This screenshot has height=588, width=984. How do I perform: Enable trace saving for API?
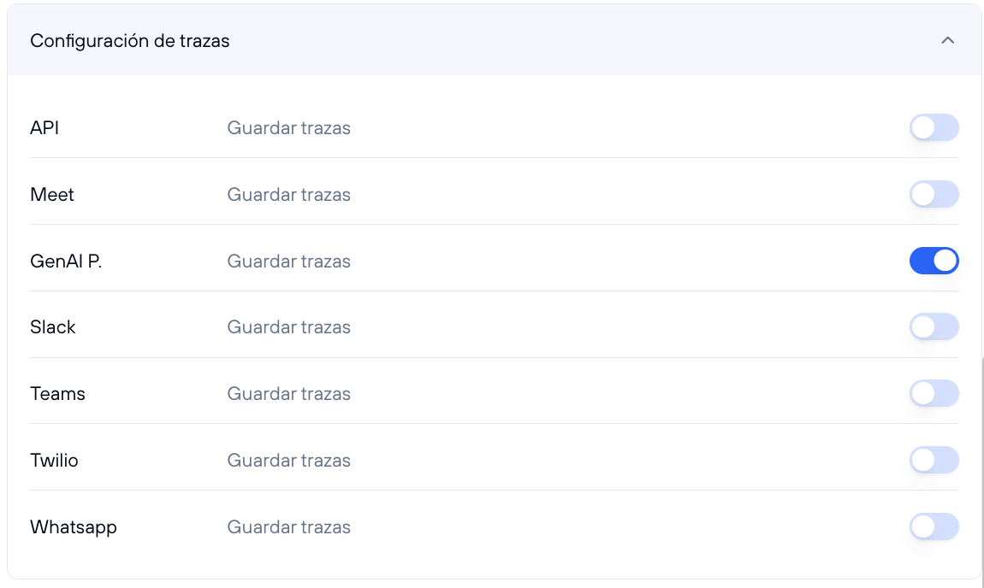point(934,128)
